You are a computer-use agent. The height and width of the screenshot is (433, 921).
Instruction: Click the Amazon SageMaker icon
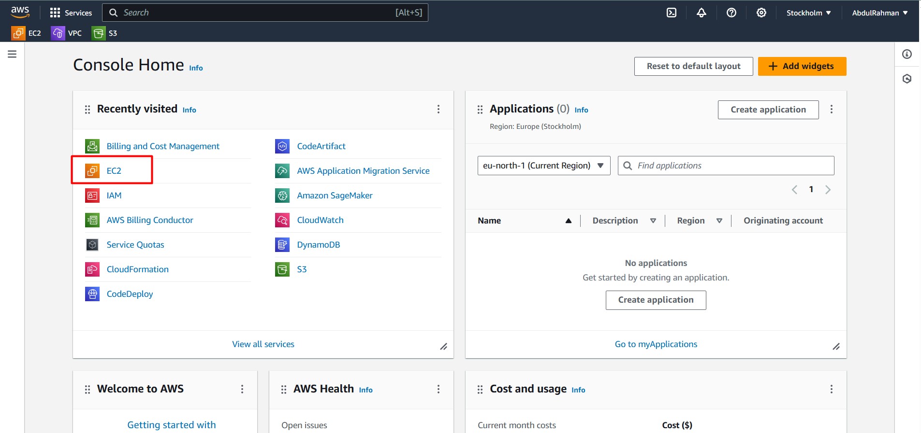282,195
